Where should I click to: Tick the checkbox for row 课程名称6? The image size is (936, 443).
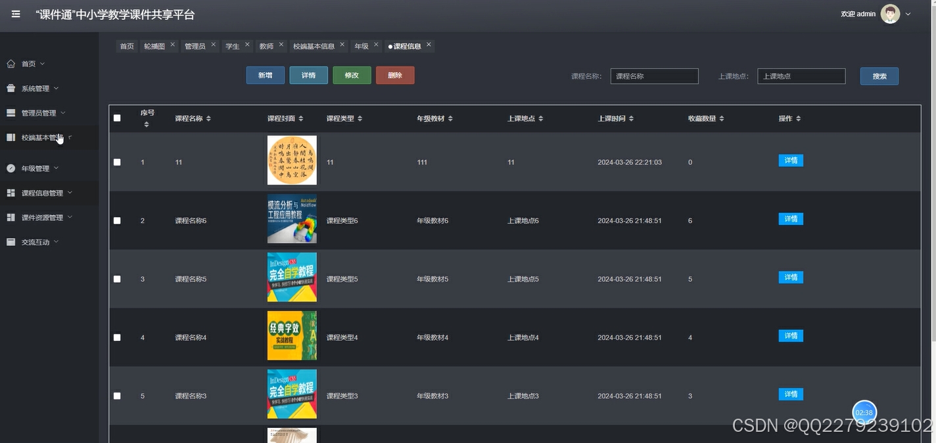pos(117,220)
